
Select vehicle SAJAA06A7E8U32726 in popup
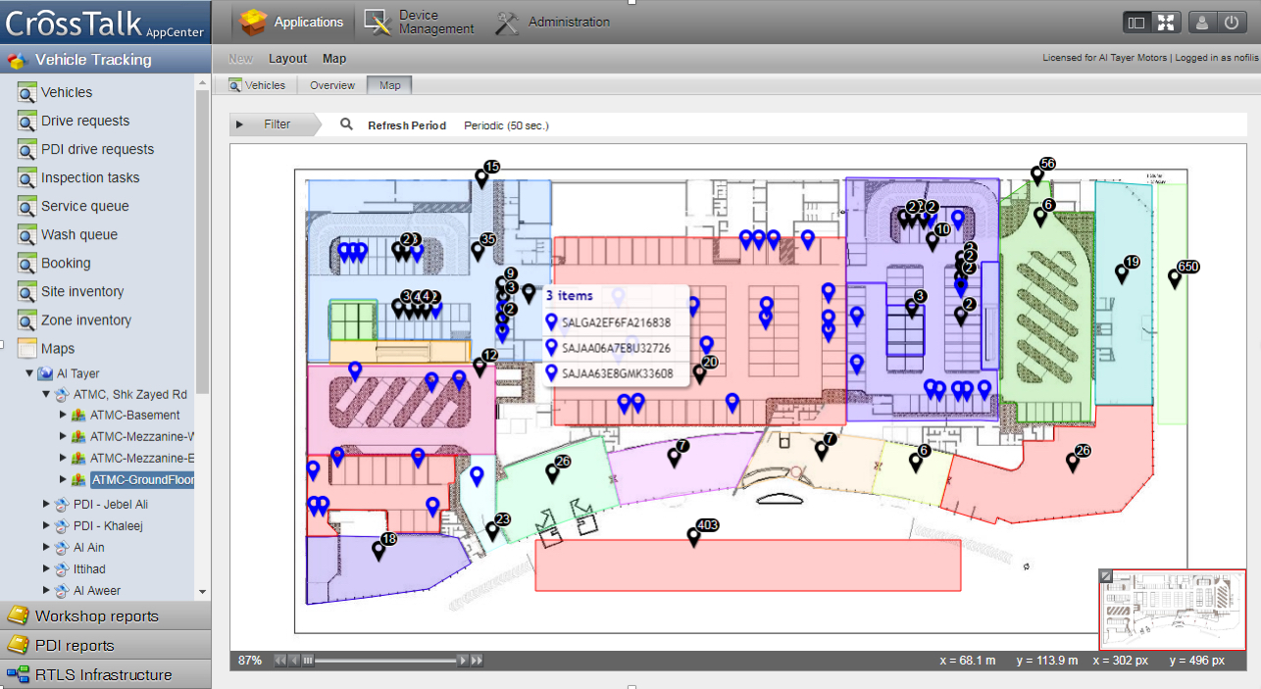coord(616,348)
